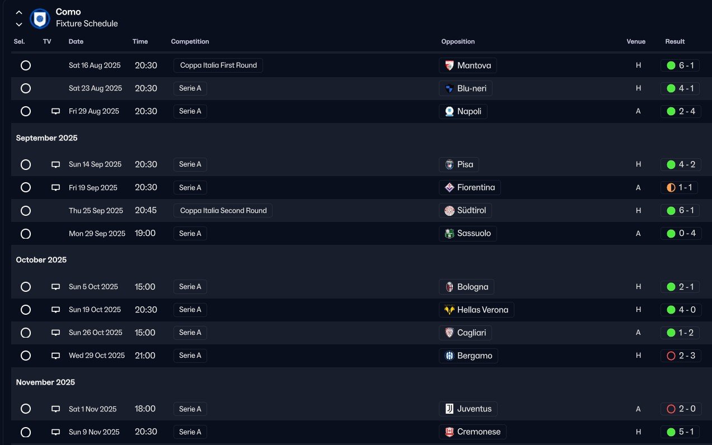Click the up chevron beside Como
This screenshot has width=712, height=445.
pyautogui.click(x=19, y=12)
